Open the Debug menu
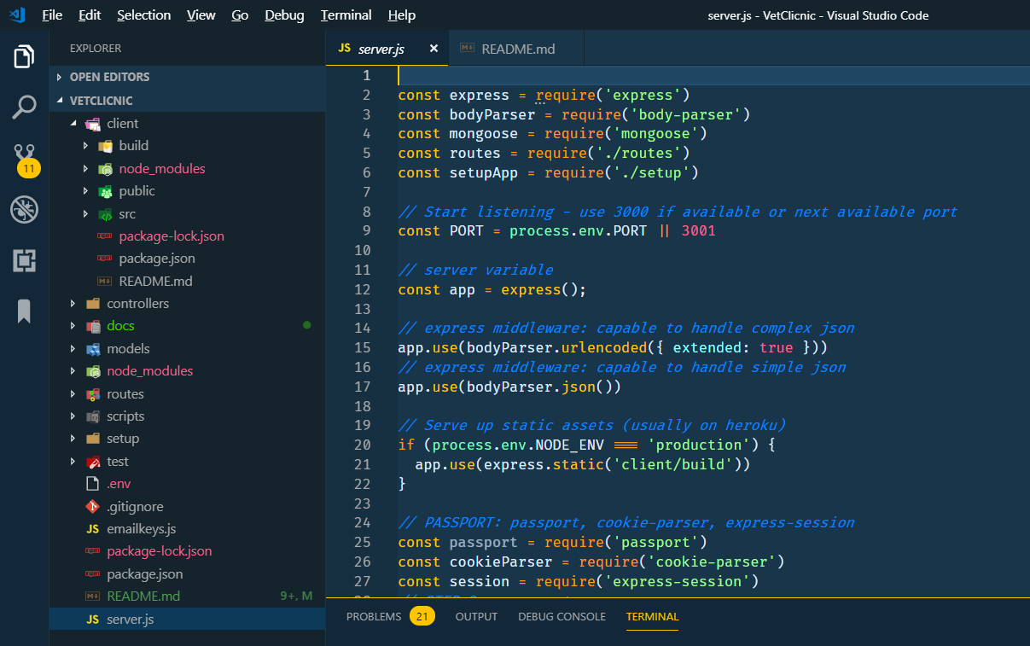 pyautogui.click(x=284, y=15)
